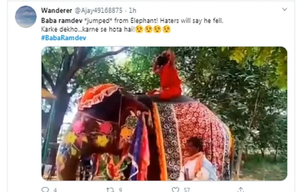Open the 1h tweet timestamp

click(x=133, y=11)
